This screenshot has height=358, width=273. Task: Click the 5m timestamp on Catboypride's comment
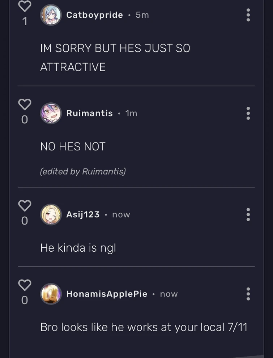142,15
